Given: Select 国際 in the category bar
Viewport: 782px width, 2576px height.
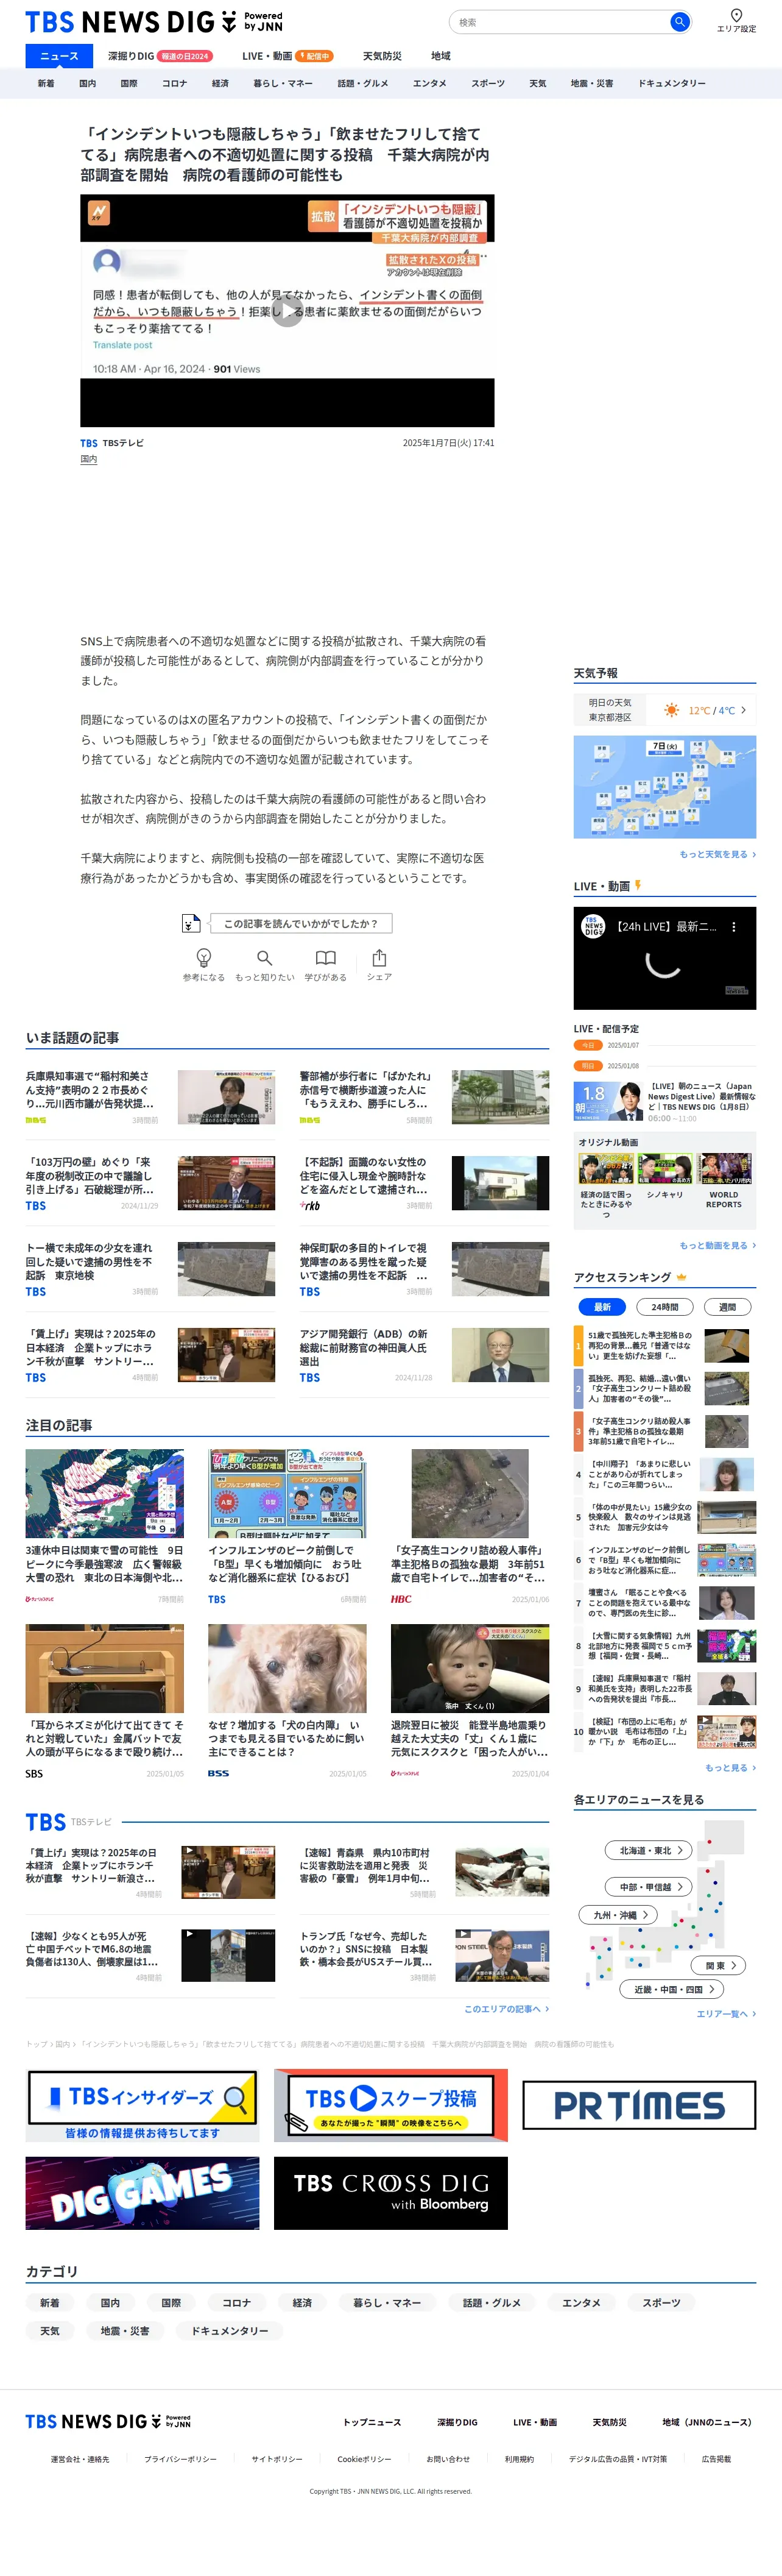Looking at the screenshot, I should click(x=129, y=83).
